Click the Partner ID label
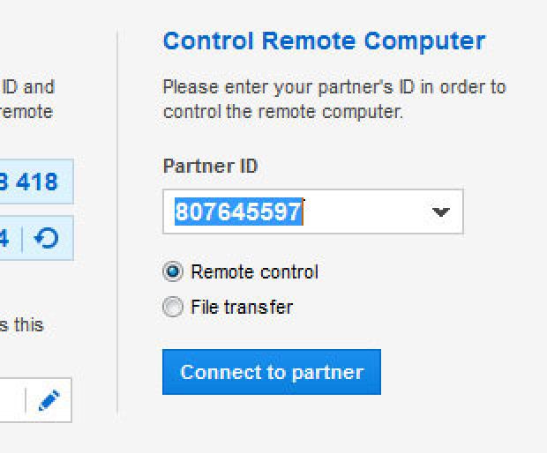Viewport: 547px width, 453px height. [210, 166]
